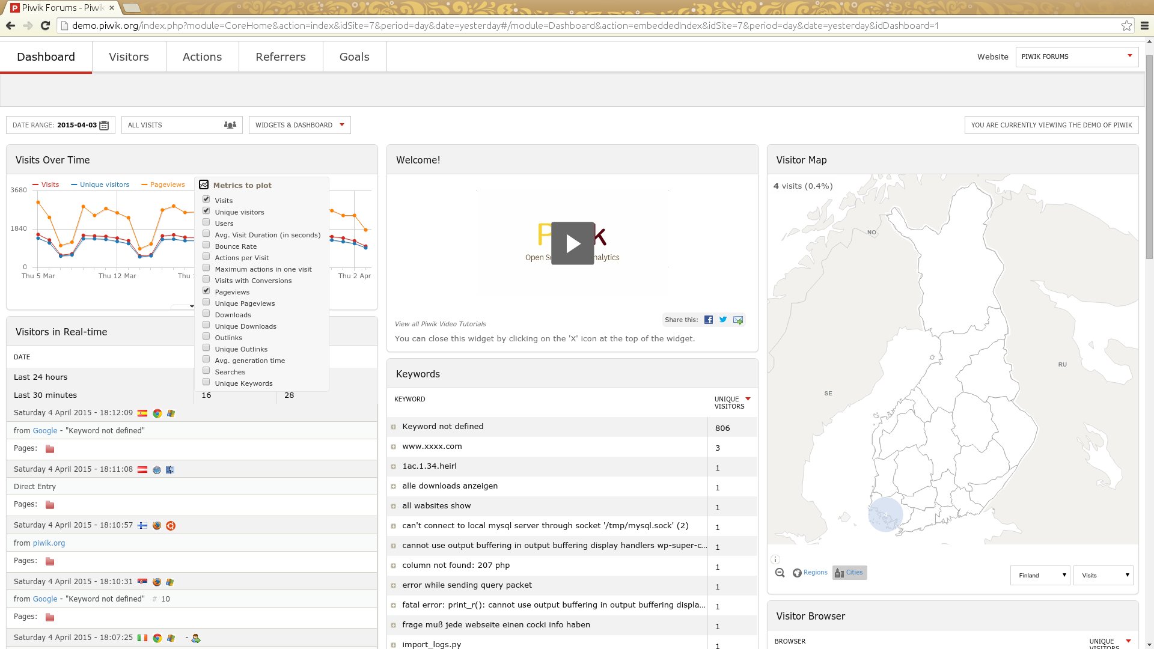
Task: Open the Actions tab
Action: click(x=202, y=57)
